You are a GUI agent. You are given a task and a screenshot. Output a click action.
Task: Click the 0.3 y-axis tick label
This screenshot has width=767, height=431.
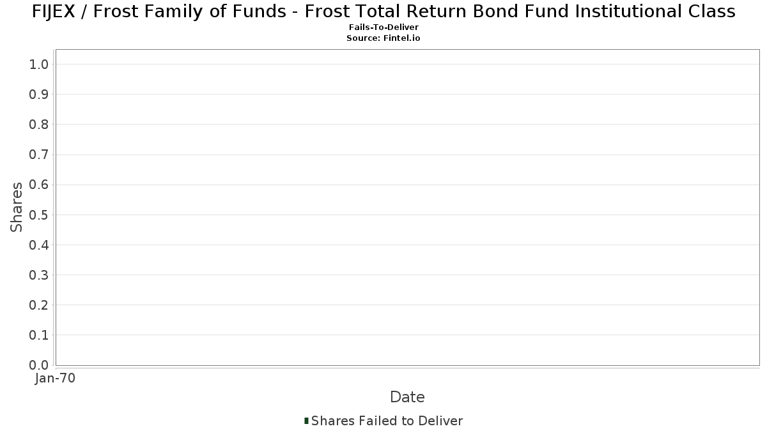[x=39, y=275]
